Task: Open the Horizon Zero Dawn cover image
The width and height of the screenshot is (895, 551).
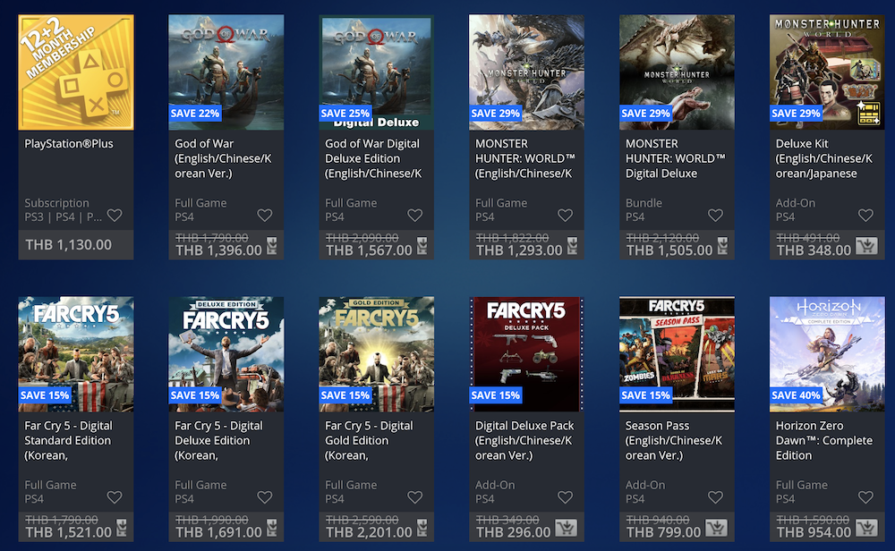Action: [827, 354]
